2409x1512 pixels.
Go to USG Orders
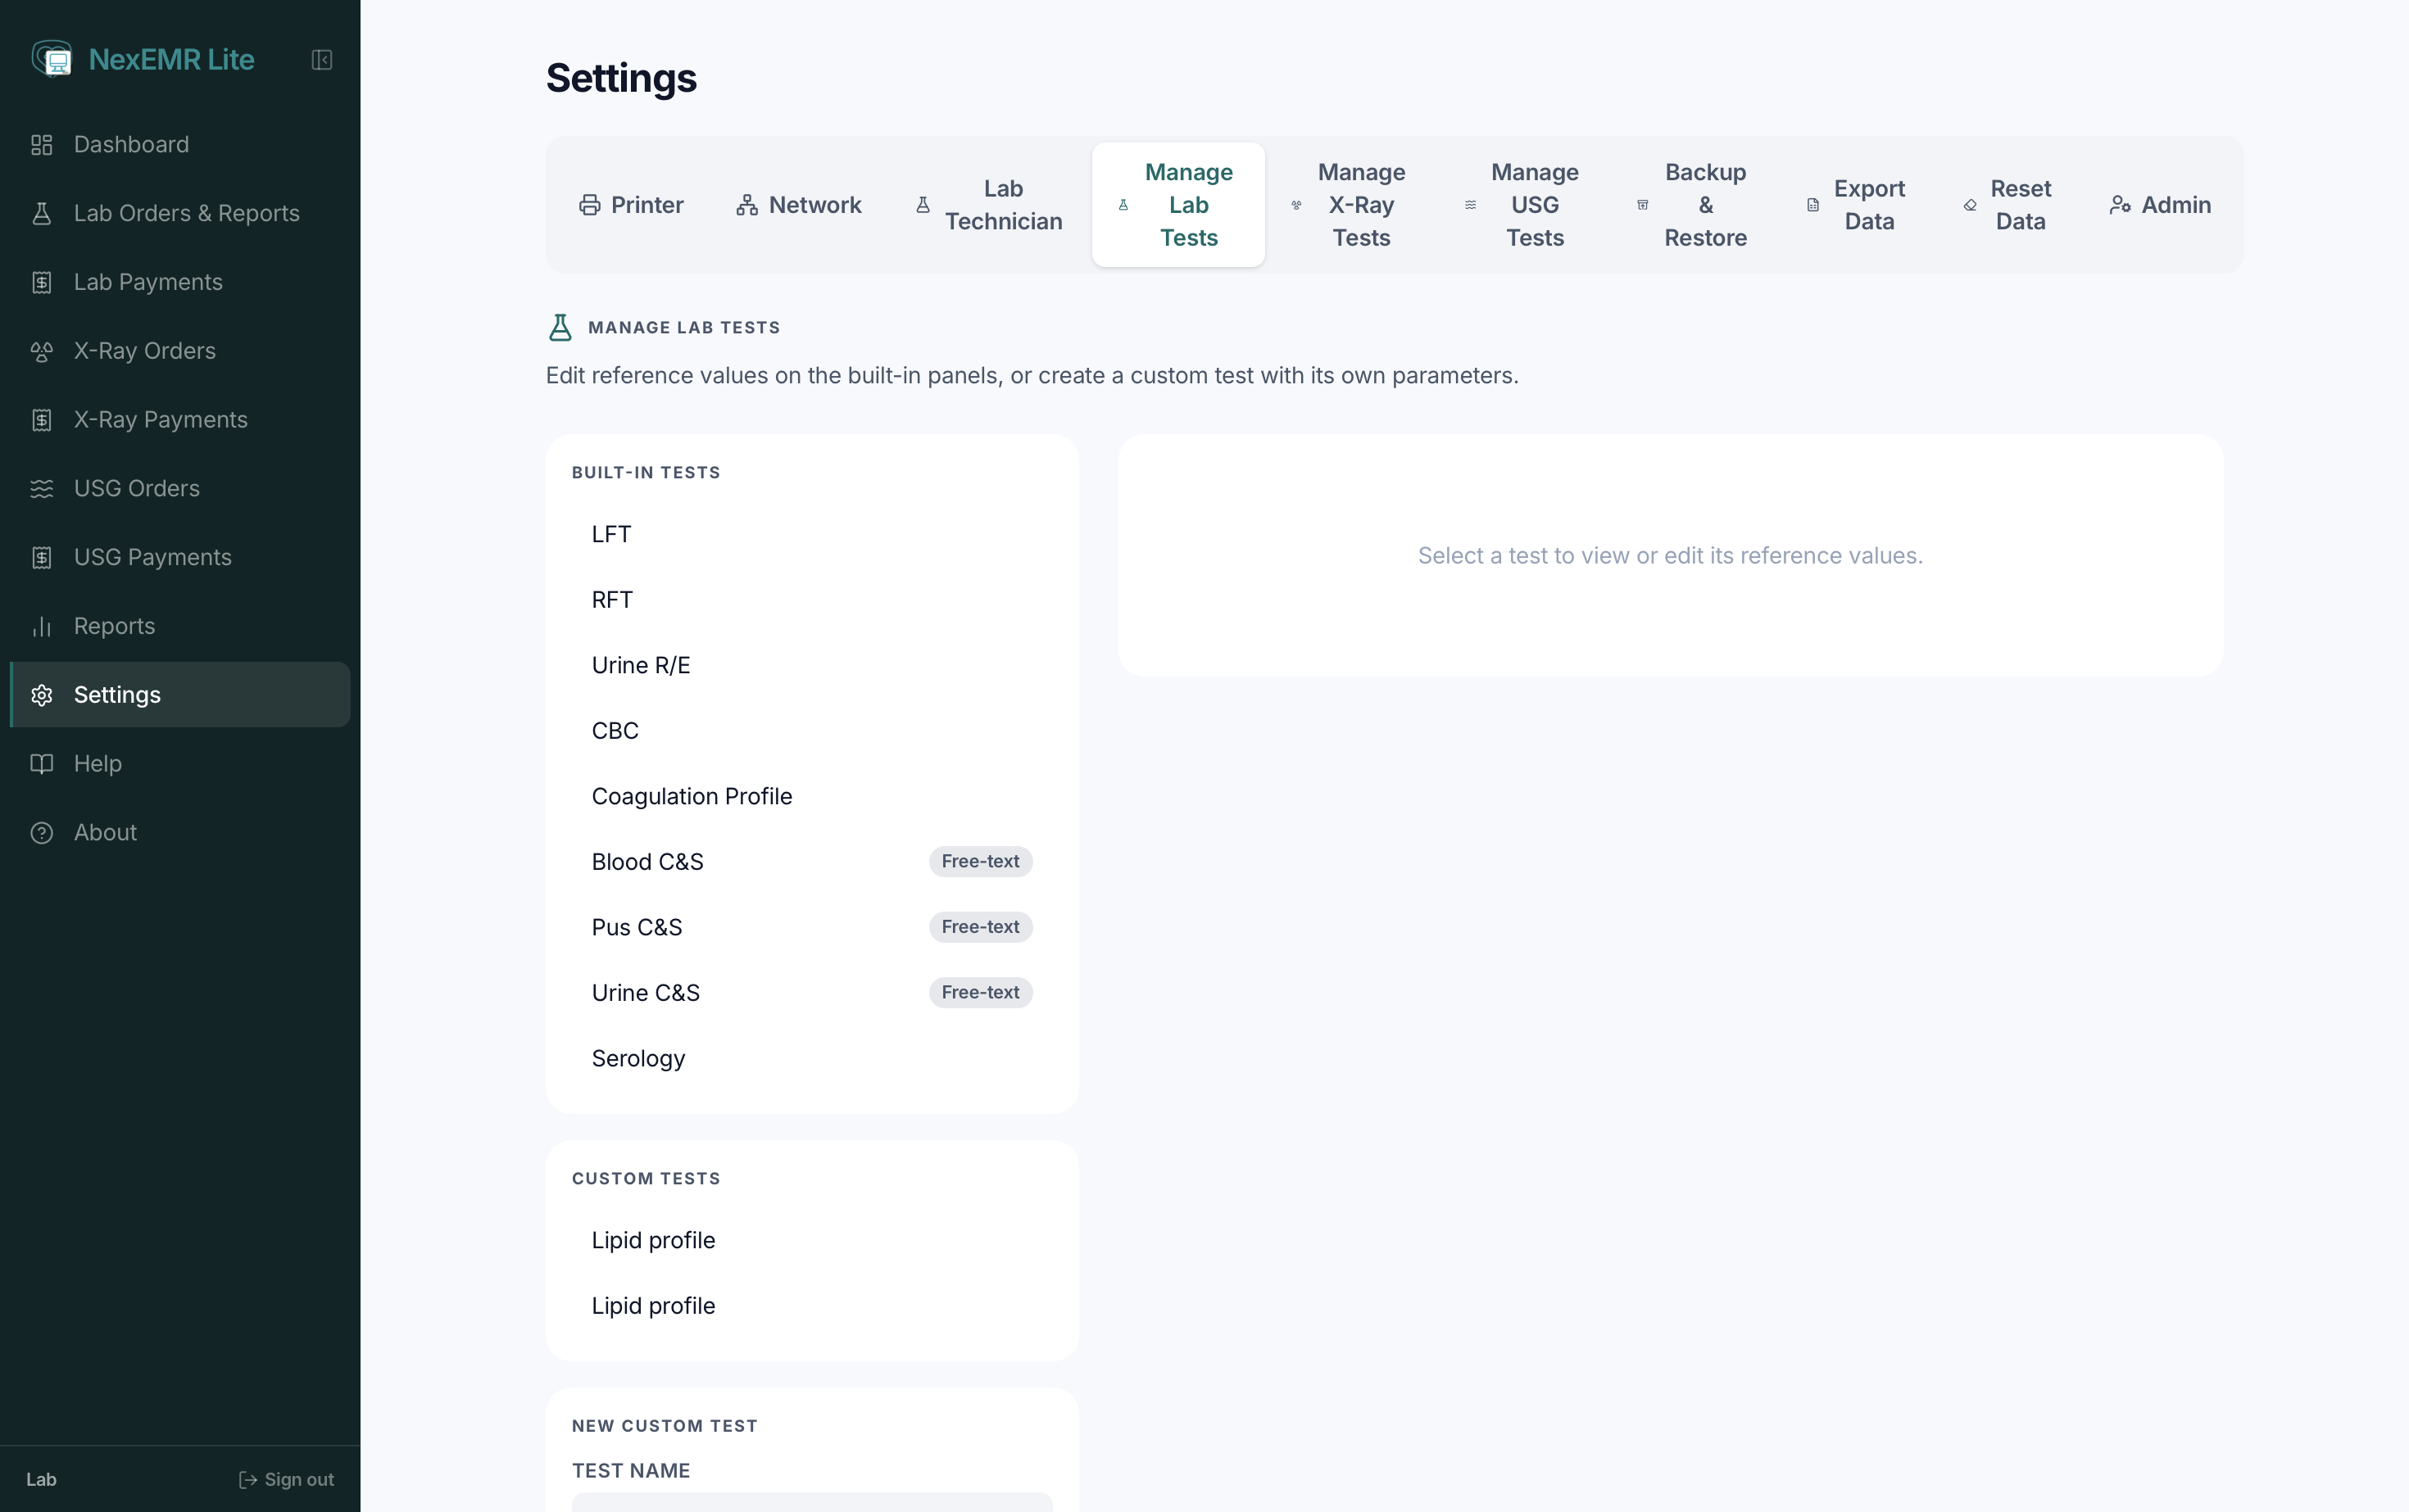180,488
